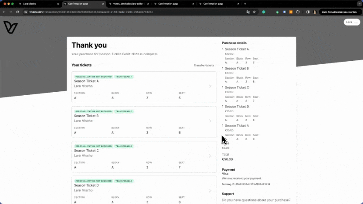Click the total amount €50.00
The height and width of the screenshot is (204, 363).
[x=228, y=159]
